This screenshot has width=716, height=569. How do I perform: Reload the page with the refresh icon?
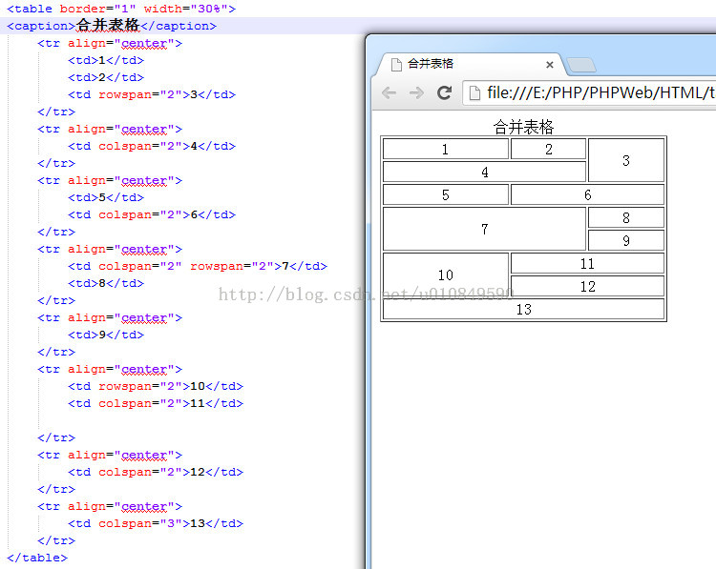444,93
